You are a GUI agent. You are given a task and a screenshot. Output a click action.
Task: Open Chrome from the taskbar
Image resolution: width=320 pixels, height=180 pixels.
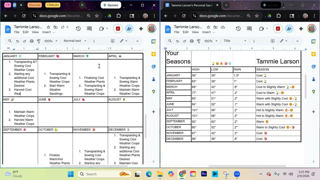[182, 174]
